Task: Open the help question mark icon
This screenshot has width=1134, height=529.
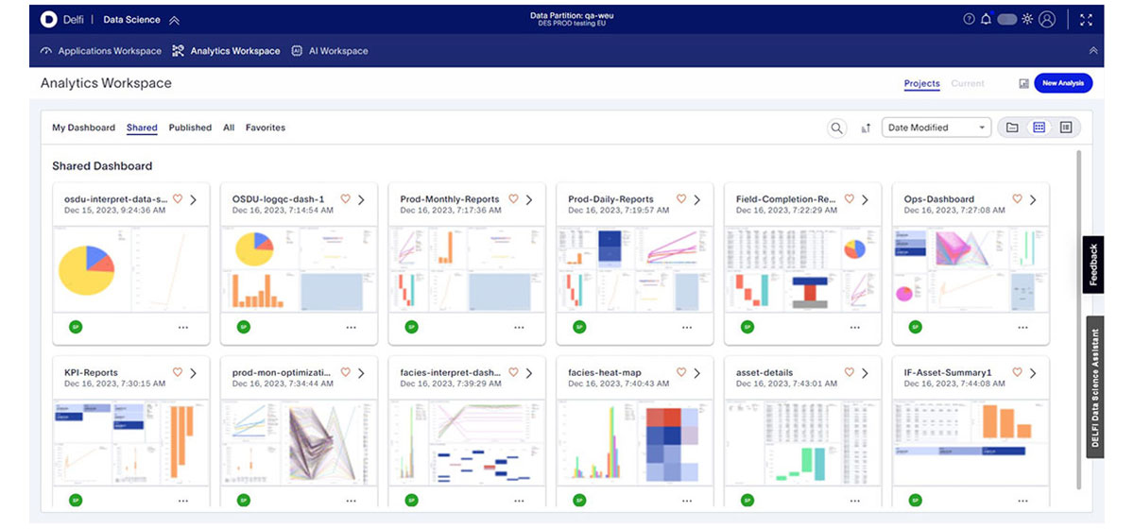Action: point(969,19)
